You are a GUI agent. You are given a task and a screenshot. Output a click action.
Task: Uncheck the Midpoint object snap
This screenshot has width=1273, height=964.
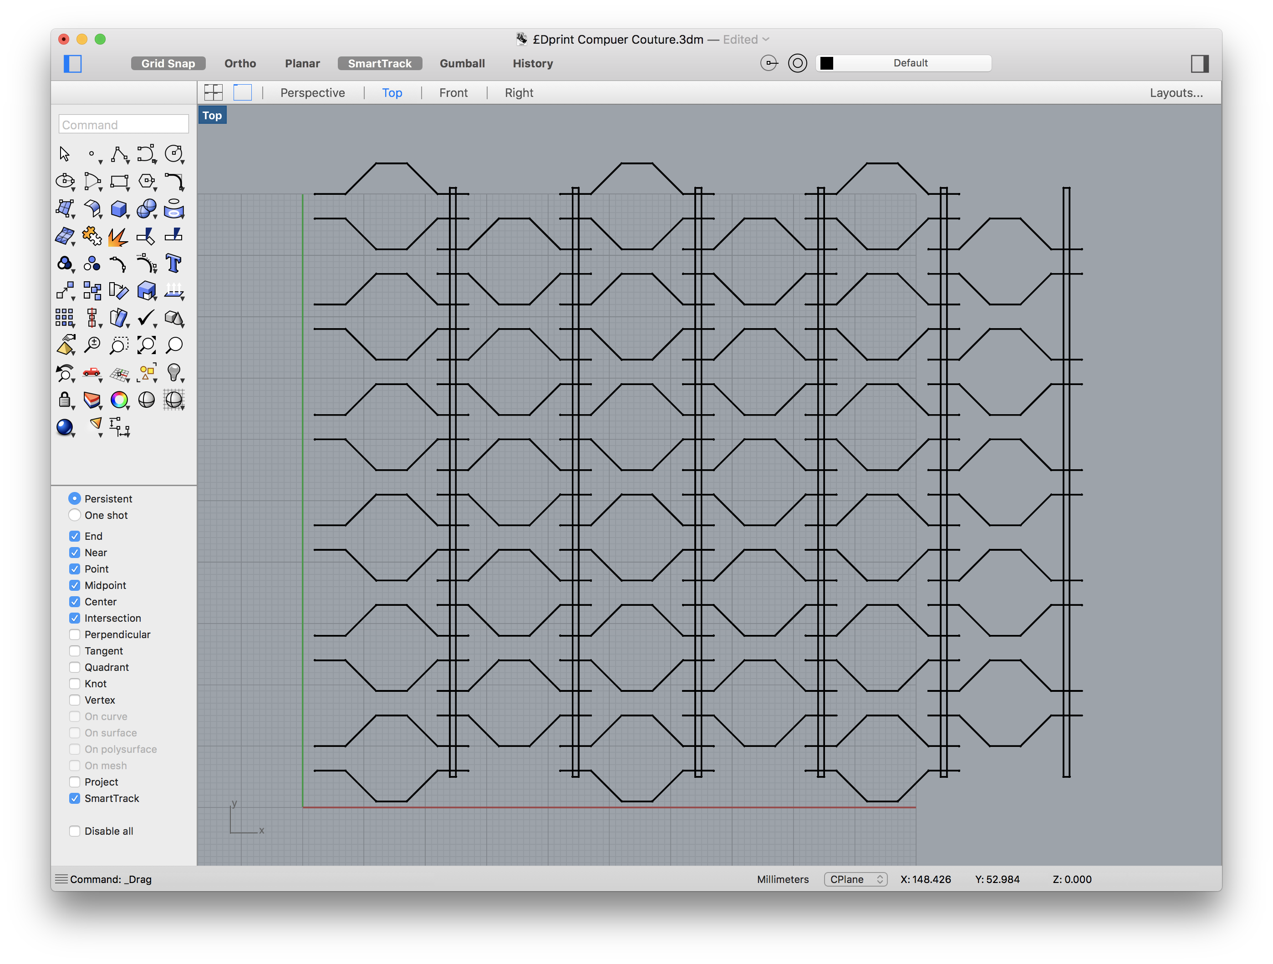click(75, 585)
